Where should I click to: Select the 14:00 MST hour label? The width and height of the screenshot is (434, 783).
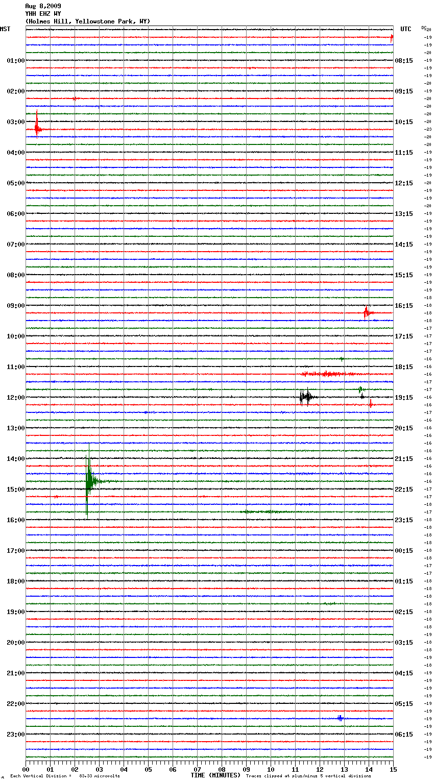[x=16, y=459]
